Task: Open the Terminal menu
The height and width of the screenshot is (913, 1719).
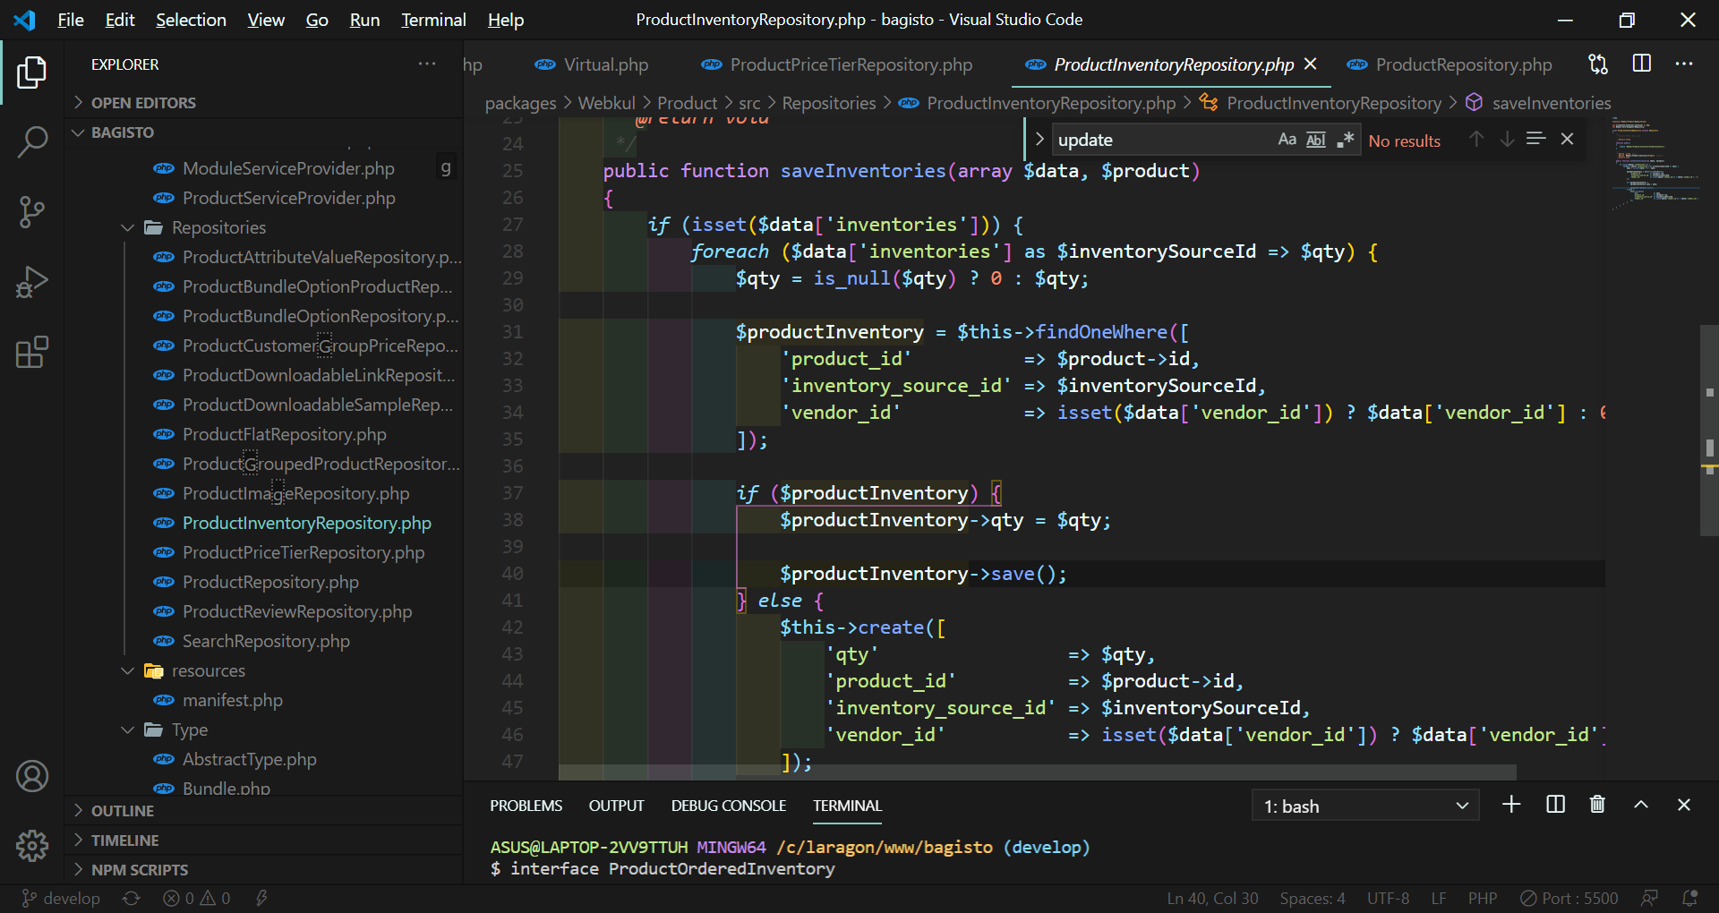Action: pos(433,20)
